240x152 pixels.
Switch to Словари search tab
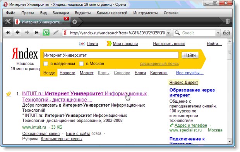click(x=122, y=73)
